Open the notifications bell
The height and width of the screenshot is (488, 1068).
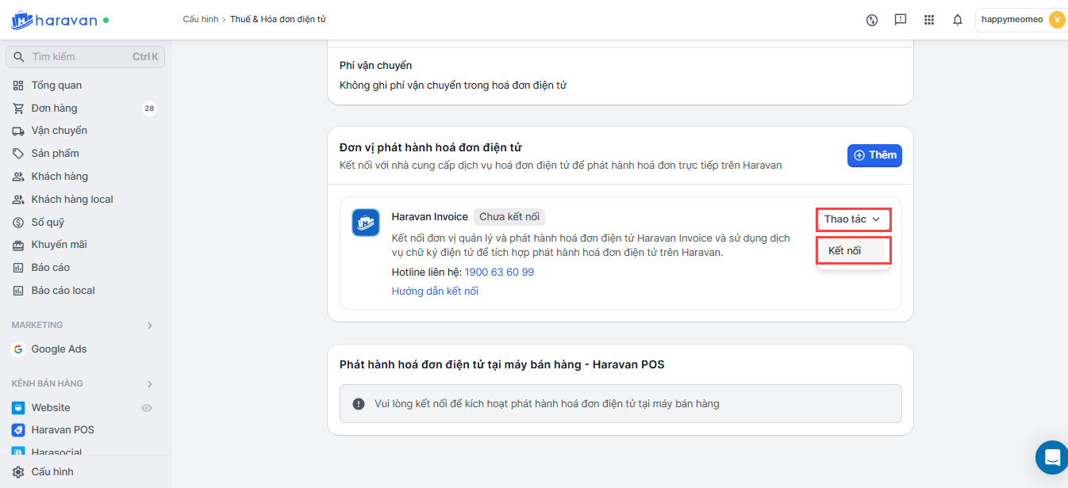[x=958, y=20]
